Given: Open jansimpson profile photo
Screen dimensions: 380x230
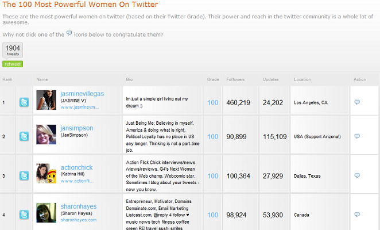Looking at the screenshot, I should click(46, 135).
